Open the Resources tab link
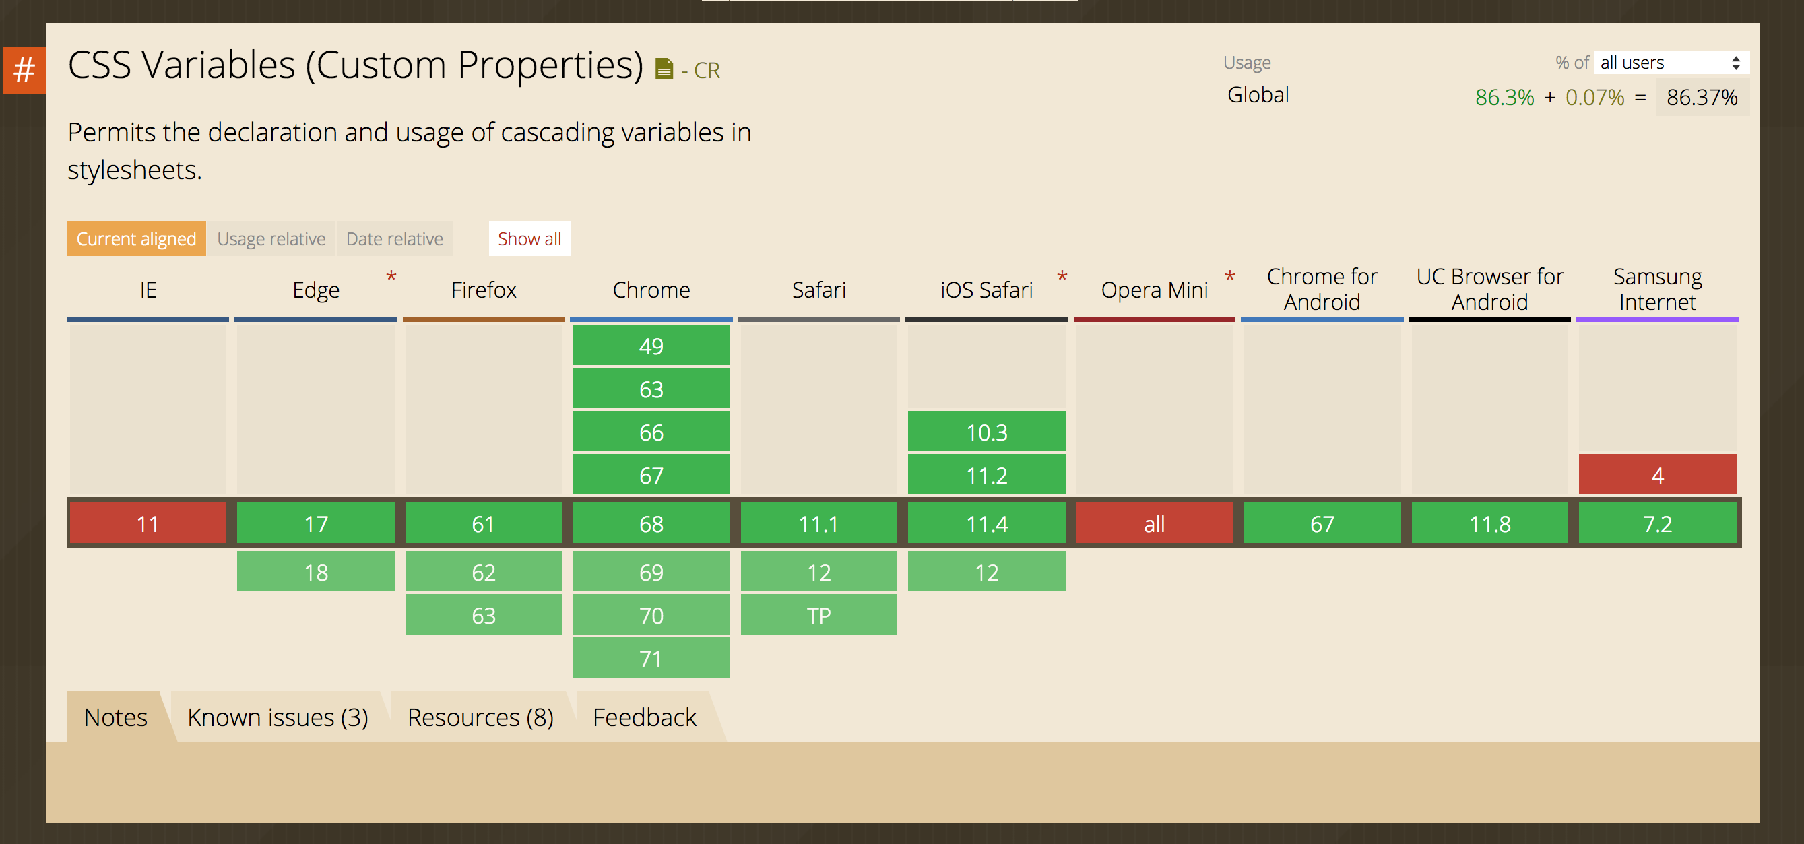Screen dimensions: 1804x844 (x=480, y=717)
